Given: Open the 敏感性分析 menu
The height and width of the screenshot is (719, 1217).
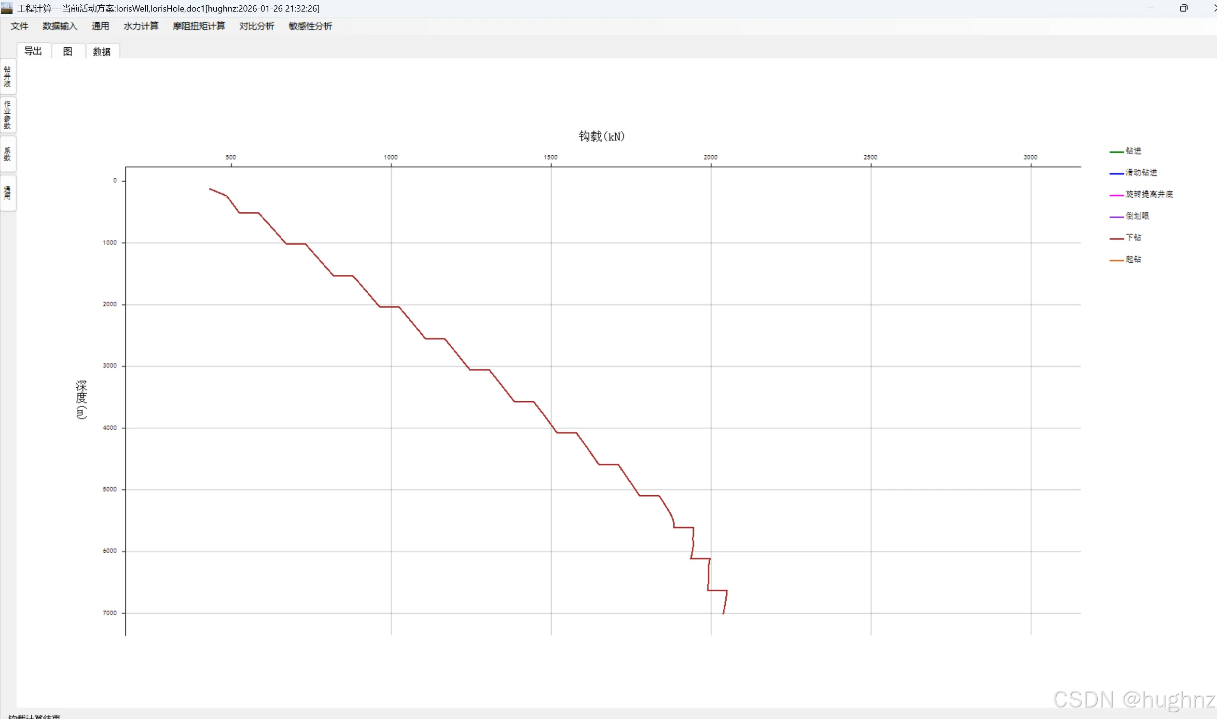Looking at the screenshot, I should tap(310, 26).
